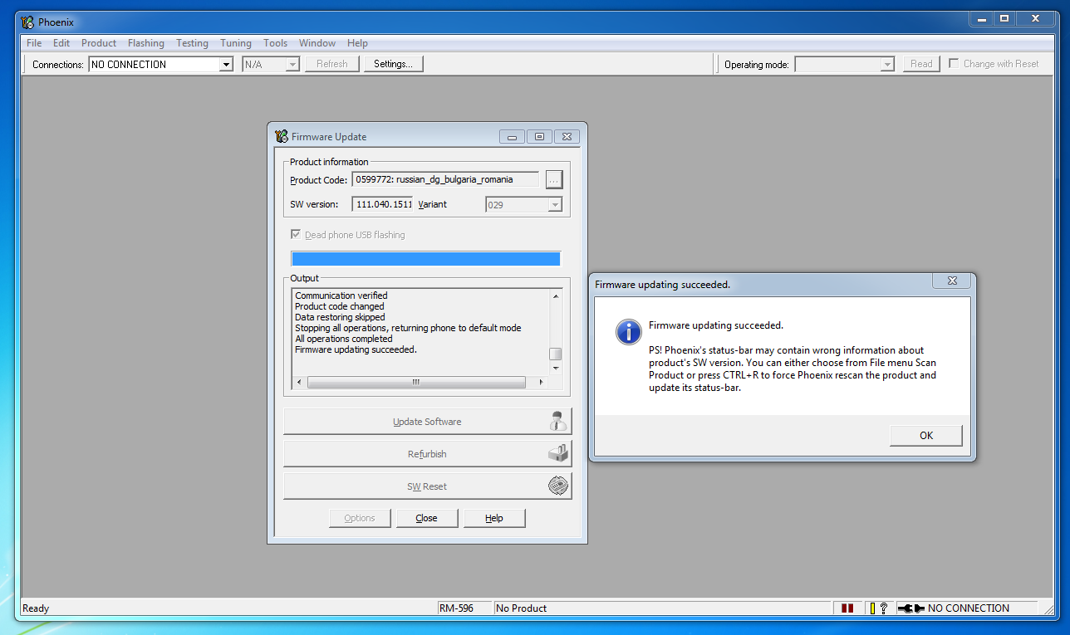Click the SW version field

382,204
